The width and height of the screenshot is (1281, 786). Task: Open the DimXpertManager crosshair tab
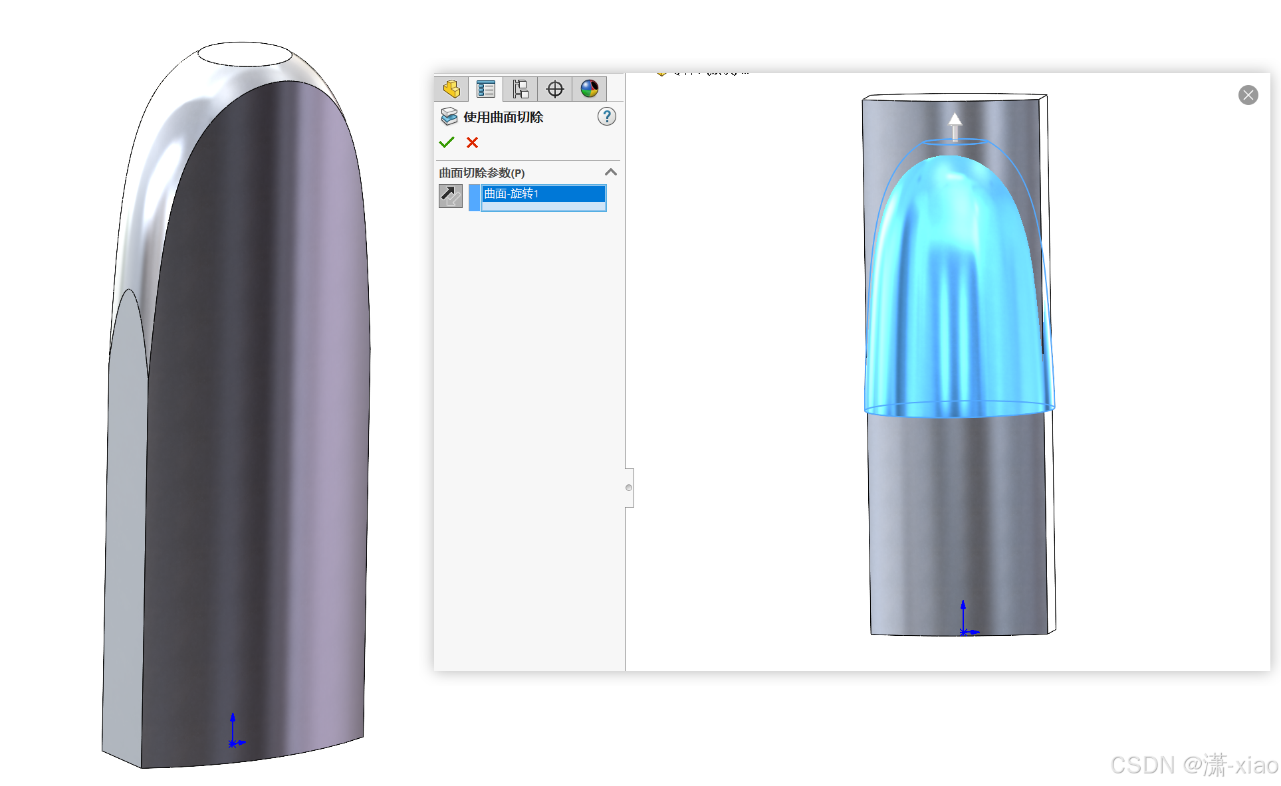[555, 89]
